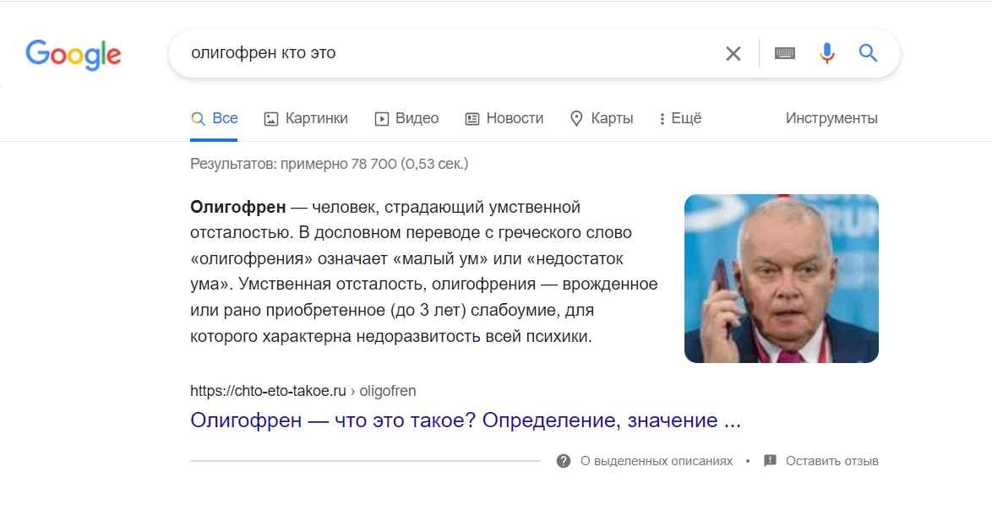The height and width of the screenshot is (515, 992).
Task: Click the feedback flag icon
Action: 770,461
